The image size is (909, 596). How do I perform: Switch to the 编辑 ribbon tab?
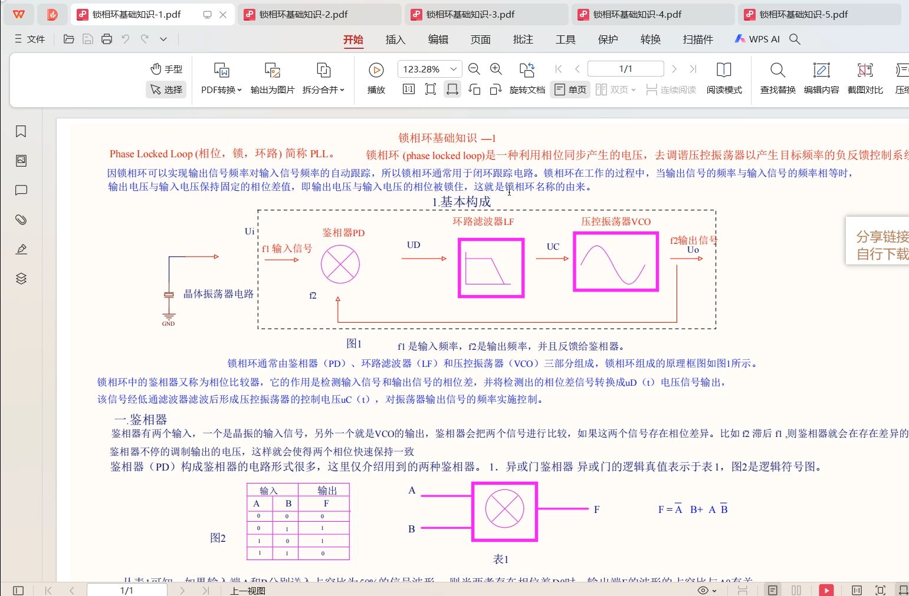click(x=438, y=39)
